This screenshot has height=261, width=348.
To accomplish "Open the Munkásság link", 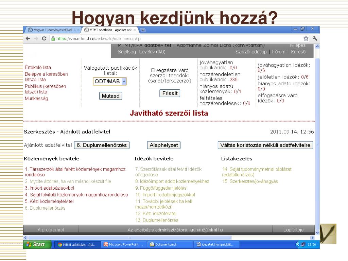I will coord(36,98).
